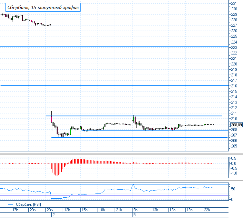Image resolution: width=243 pixels, height=218 pixels.
Task: Click the 18h time axis label
Action: [102, 210]
